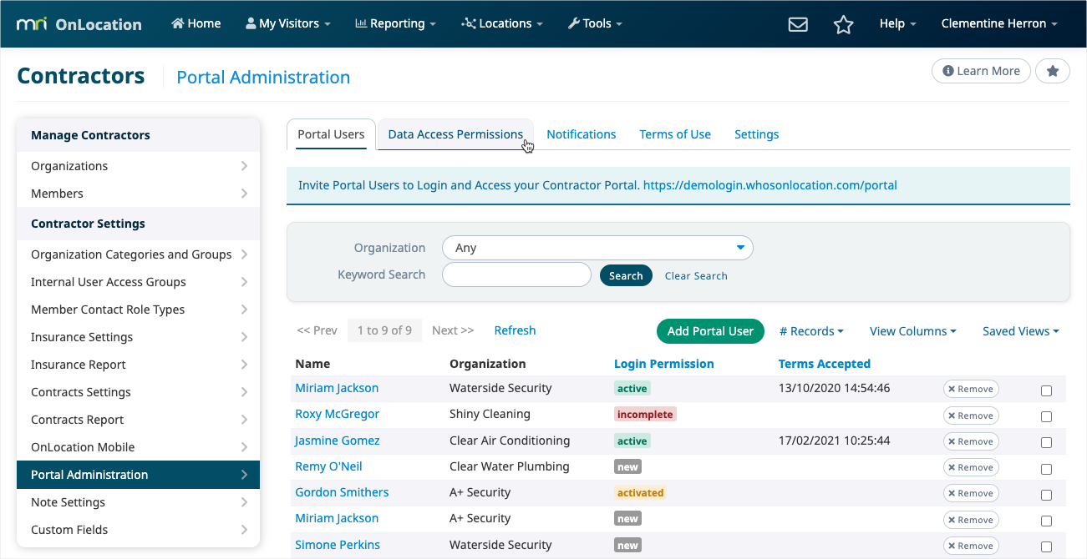Open the Help menu
1087x559 pixels.
(898, 23)
